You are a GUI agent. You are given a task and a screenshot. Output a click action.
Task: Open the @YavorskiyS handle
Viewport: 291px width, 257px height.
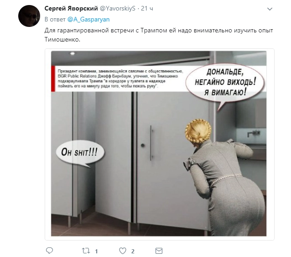pyautogui.click(x=118, y=8)
